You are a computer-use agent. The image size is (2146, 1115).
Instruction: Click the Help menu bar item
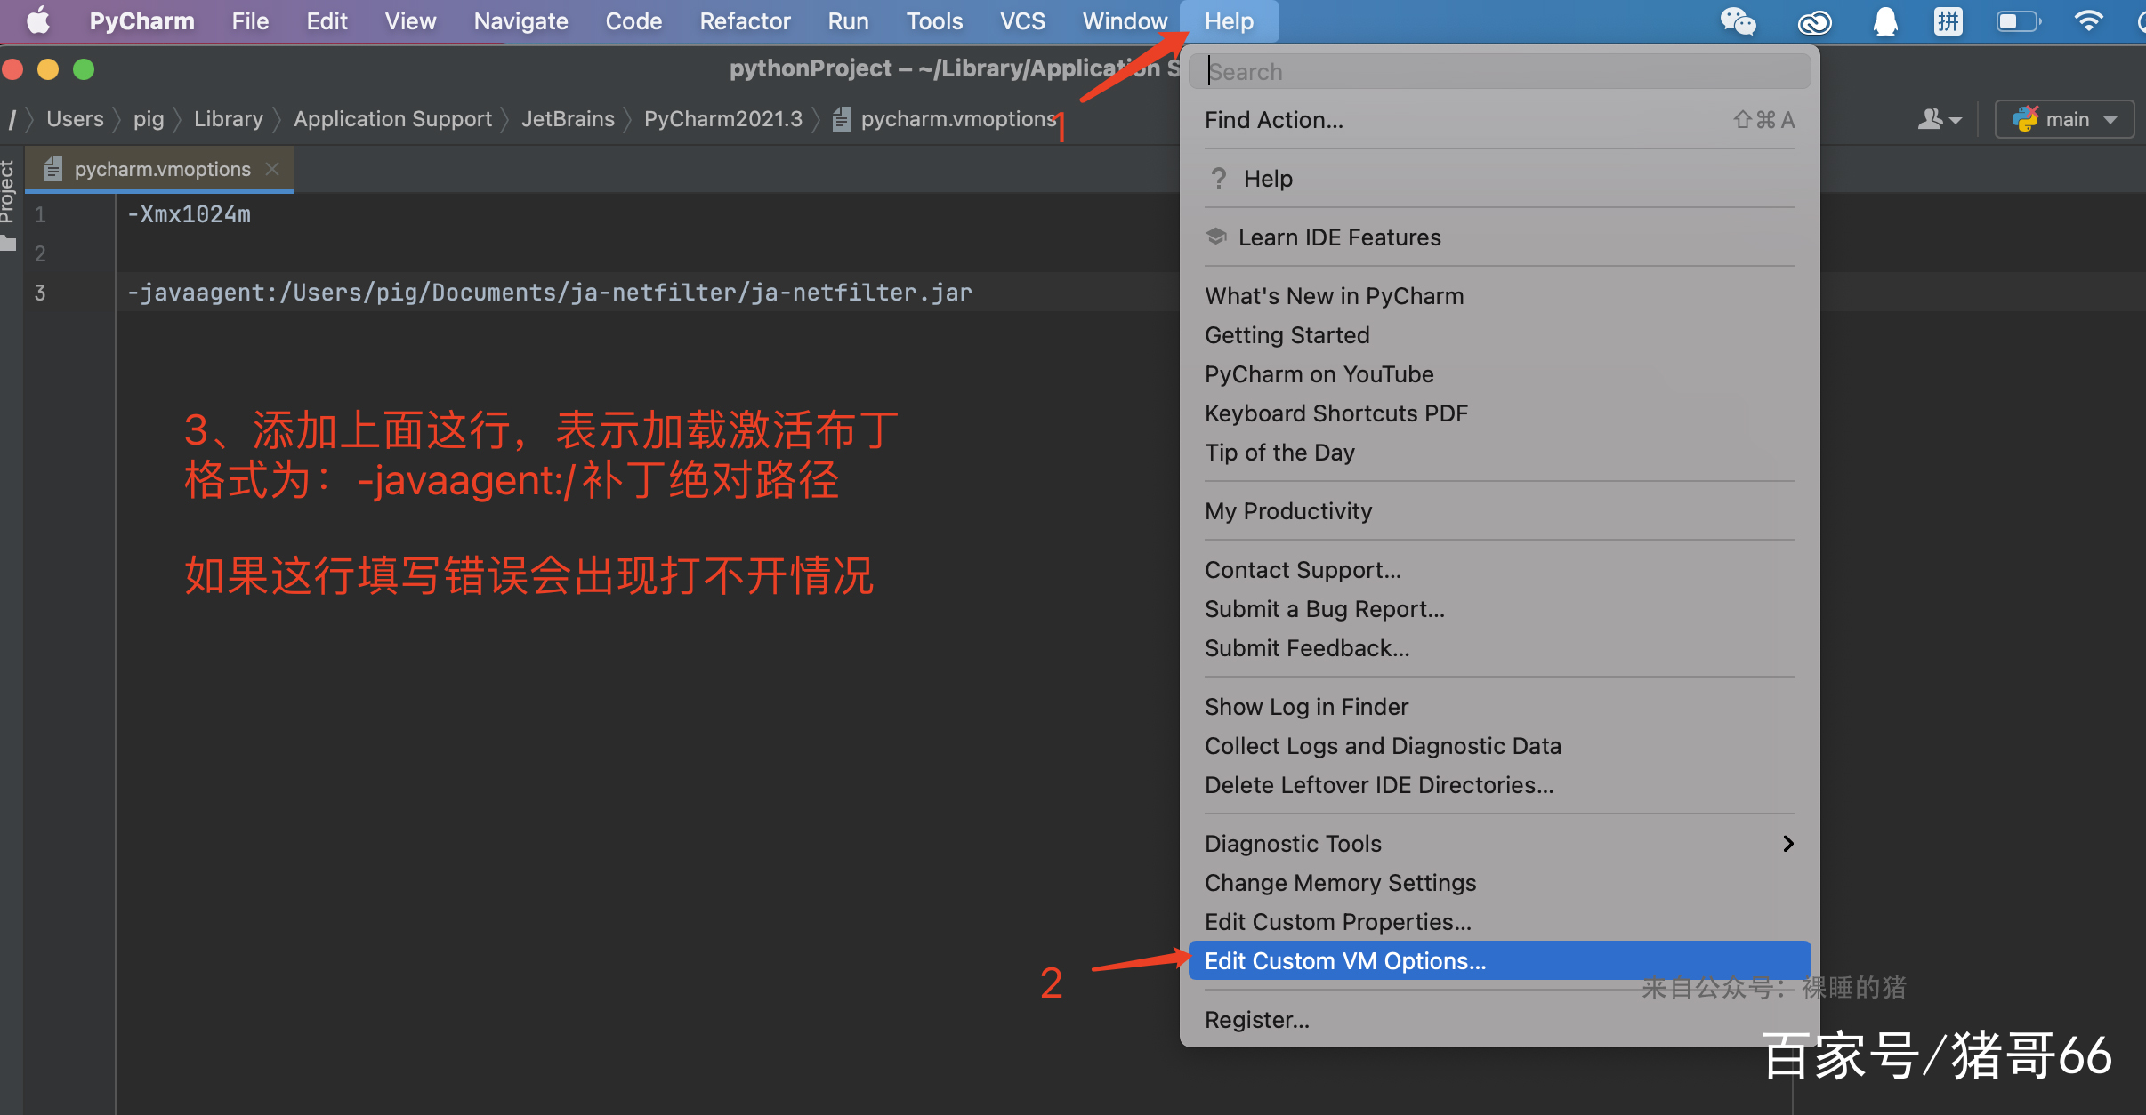pos(1229,20)
